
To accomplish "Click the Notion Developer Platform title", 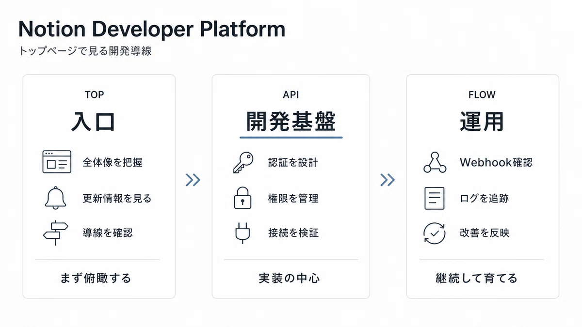I will (x=152, y=29).
